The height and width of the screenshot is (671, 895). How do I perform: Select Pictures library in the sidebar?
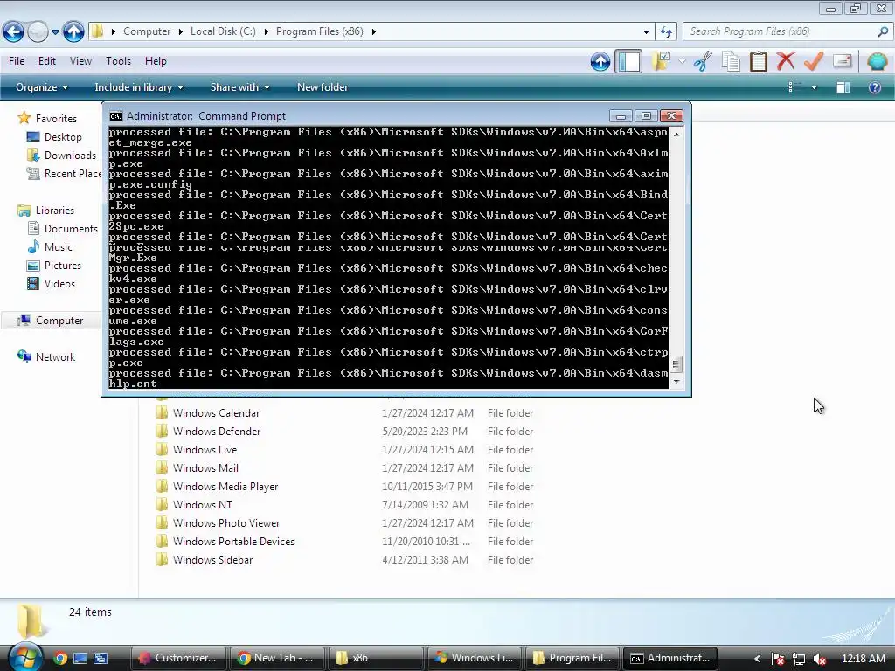(x=62, y=266)
